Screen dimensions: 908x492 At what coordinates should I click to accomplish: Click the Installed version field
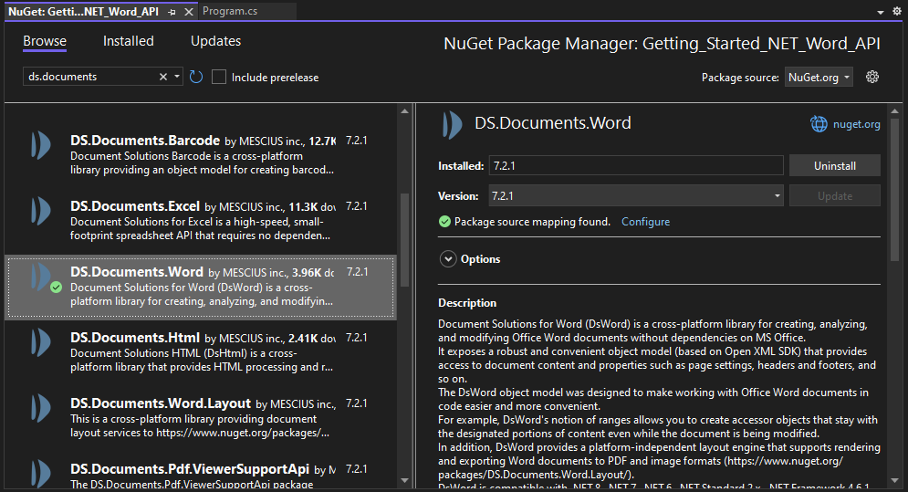coord(636,166)
